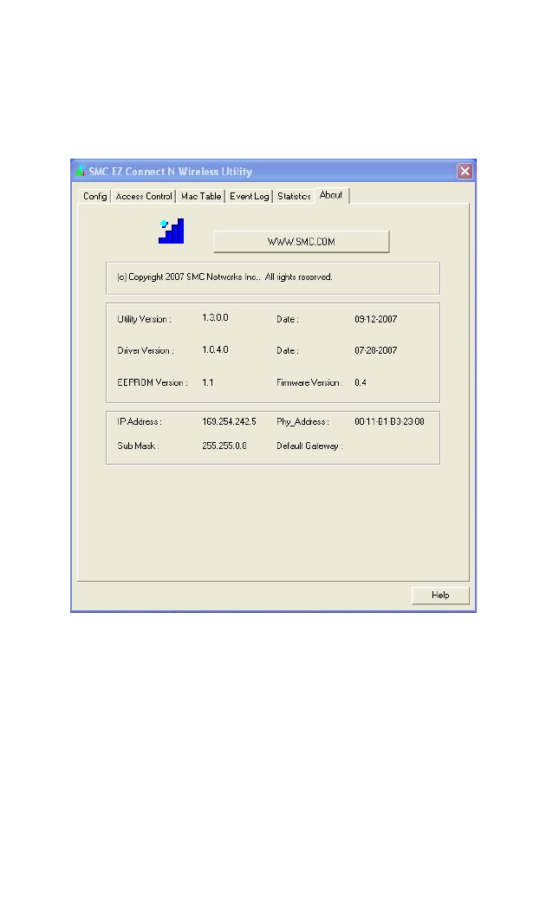View the Statistics tab

click(x=294, y=196)
